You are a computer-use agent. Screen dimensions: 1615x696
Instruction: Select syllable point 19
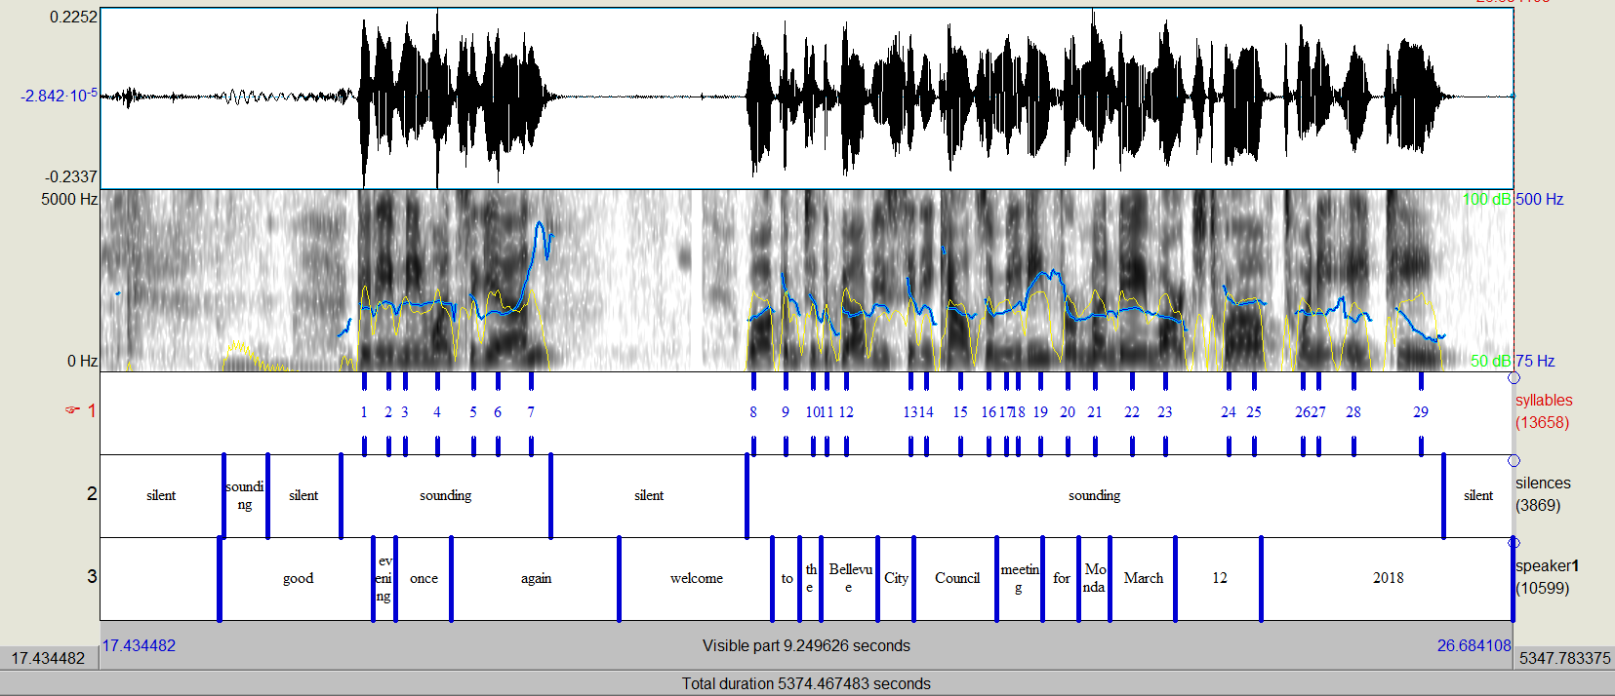click(x=1040, y=412)
